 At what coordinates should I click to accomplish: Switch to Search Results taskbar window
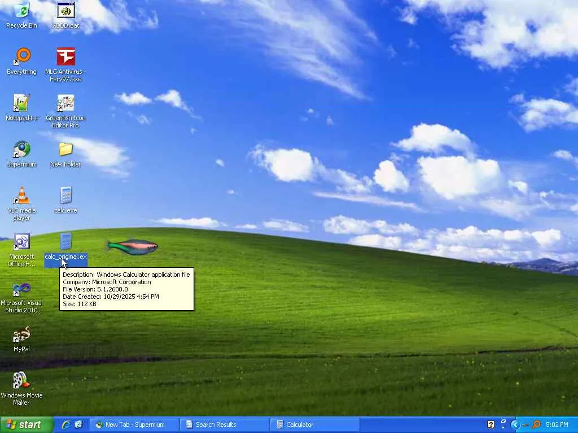[225, 425]
